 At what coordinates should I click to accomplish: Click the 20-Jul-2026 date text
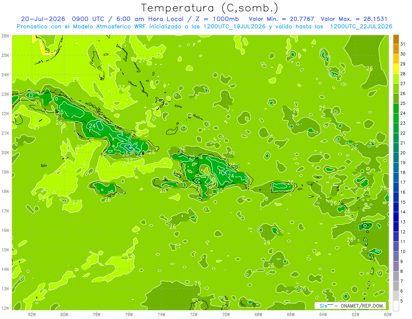coord(43,19)
